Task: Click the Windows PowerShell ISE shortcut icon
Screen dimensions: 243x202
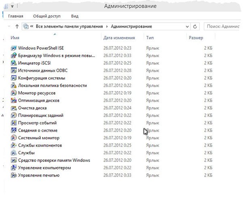Action: pyautogui.click(x=14, y=48)
